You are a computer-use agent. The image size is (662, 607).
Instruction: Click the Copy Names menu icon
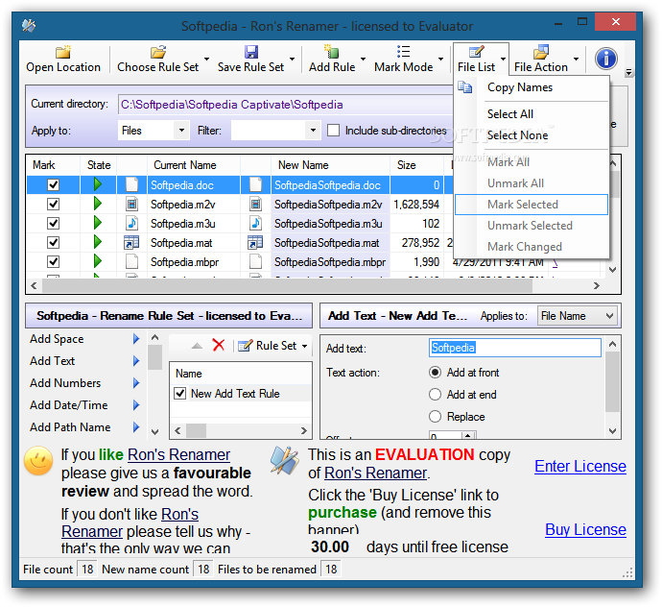[464, 87]
